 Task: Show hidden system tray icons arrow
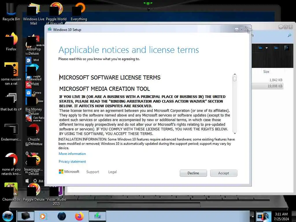253,216
